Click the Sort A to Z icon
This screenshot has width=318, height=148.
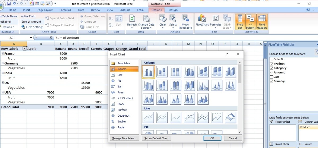pos(111,18)
